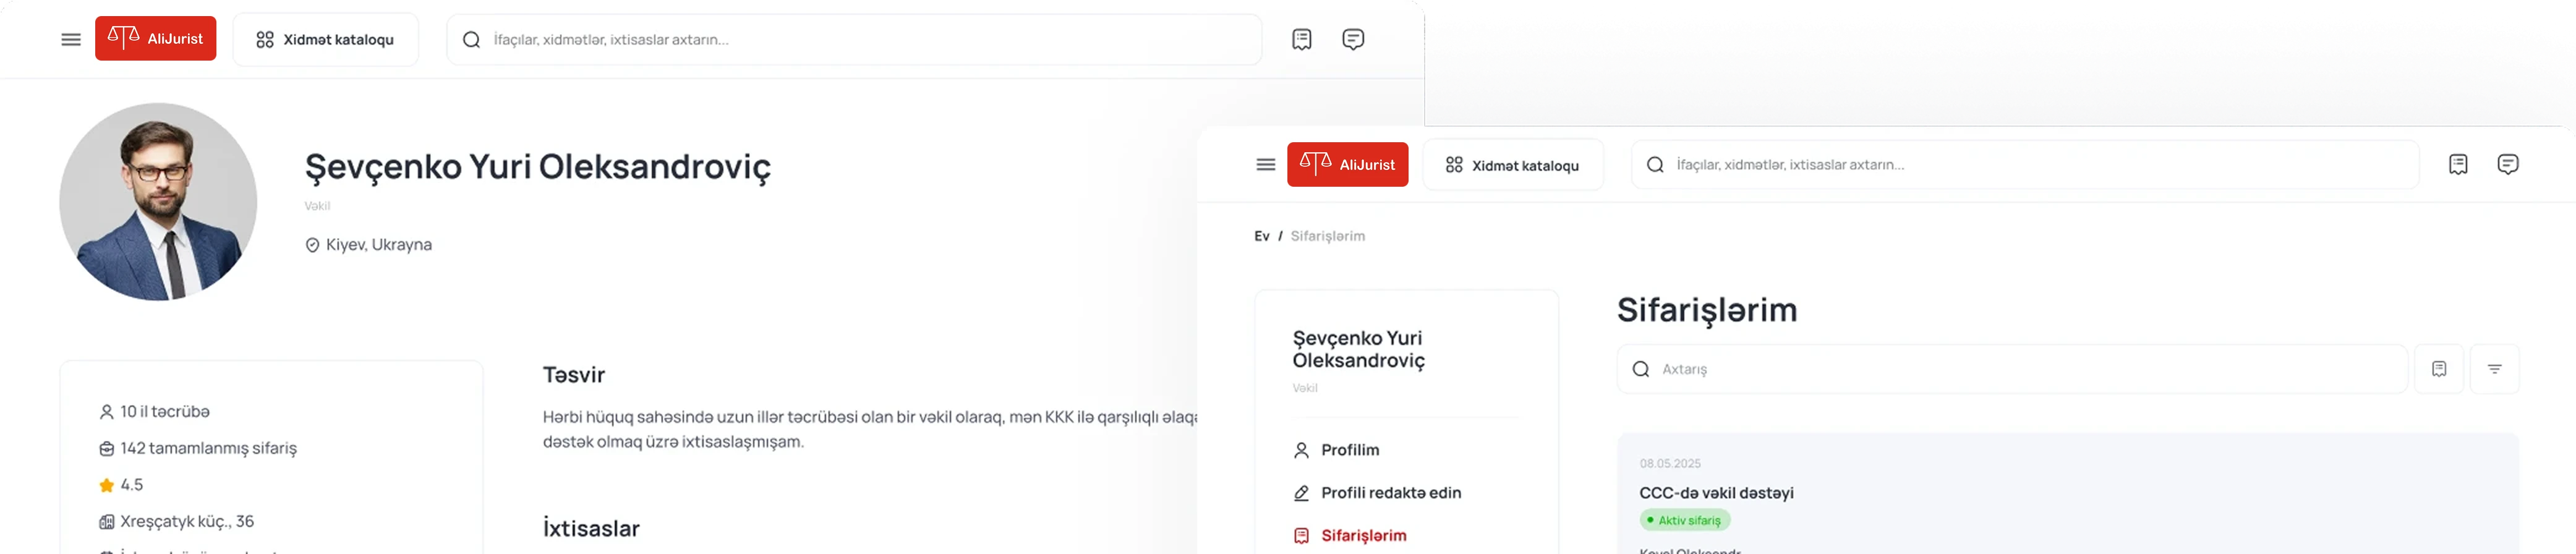Image resolution: width=2576 pixels, height=554 pixels.
Task: Open chat messages icon in orders page header
Action: point(2508,164)
